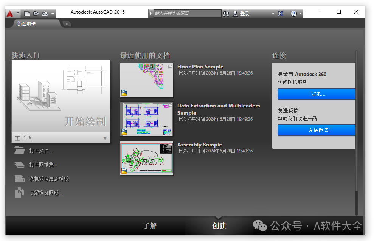Pin the Data Extraction and Multileaders Sample
This screenshot has width=374, height=241.
point(170,105)
